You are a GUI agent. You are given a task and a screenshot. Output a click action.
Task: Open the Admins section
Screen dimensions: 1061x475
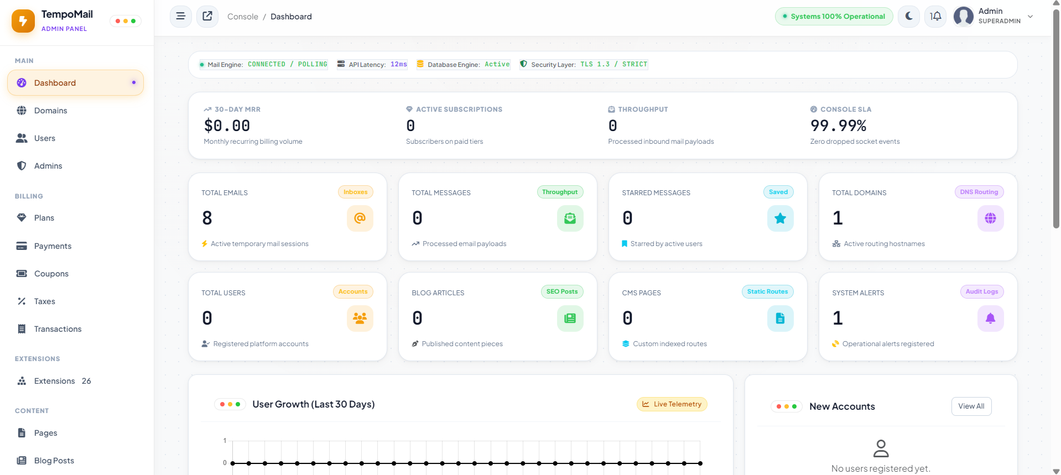tap(75, 166)
